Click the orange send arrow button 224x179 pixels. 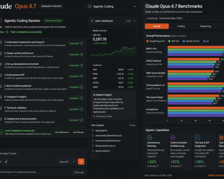coord(81,162)
